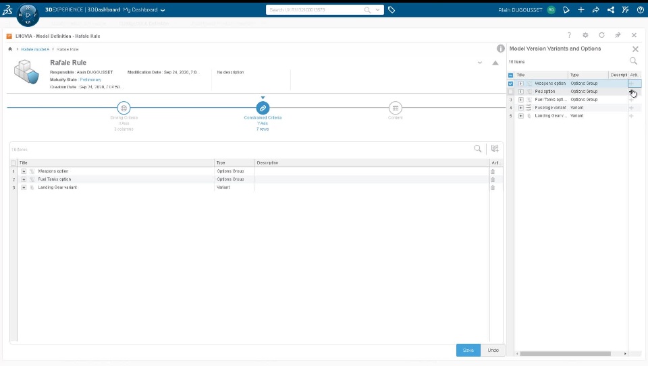This screenshot has width=648, height=366.
Task: Expand Pod option in side panel
Action: pyautogui.click(x=521, y=92)
